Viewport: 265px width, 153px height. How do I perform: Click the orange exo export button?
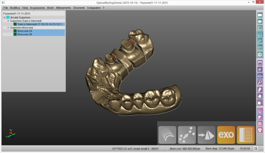point(226,135)
